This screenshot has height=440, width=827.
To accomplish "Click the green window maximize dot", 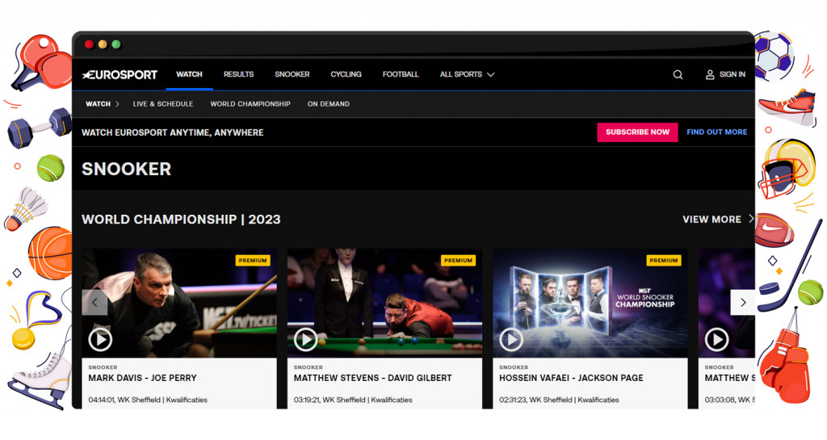I will coord(116,44).
